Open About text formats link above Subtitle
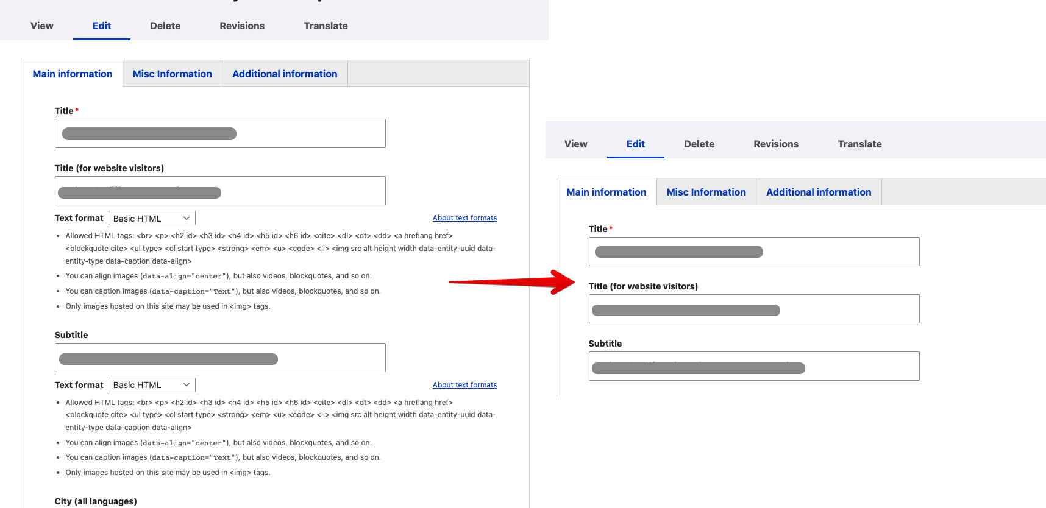This screenshot has width=1046, height=508. pyautogui.click(x=464, y=218)
